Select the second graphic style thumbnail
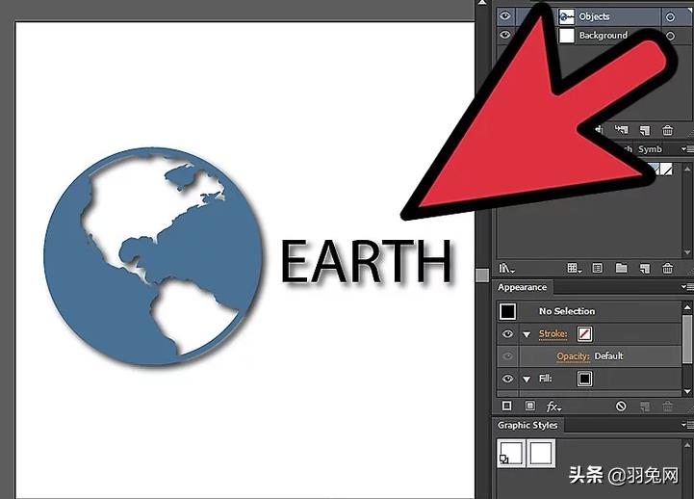This screenshot has width=694, height=499. (x=541, y=453)
